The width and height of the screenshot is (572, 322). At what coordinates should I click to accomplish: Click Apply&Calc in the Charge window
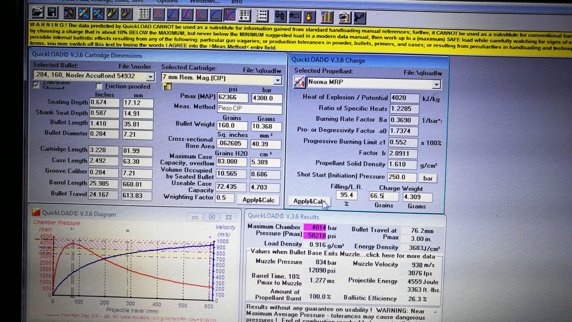coord(310,201)
